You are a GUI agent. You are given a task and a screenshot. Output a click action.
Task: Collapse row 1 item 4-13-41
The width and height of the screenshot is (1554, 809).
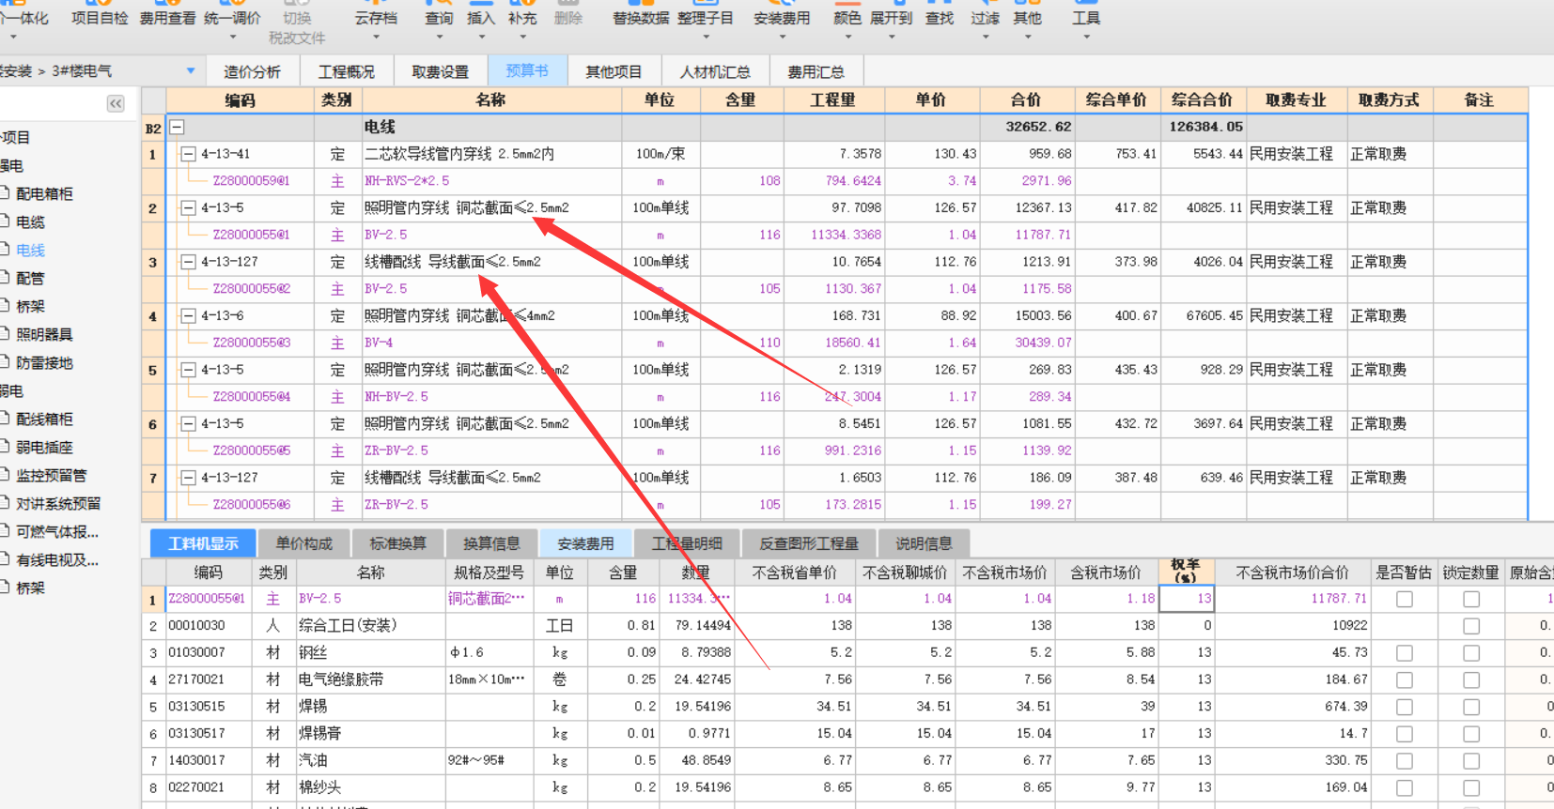pyautogui.click(x=188, y=154)
